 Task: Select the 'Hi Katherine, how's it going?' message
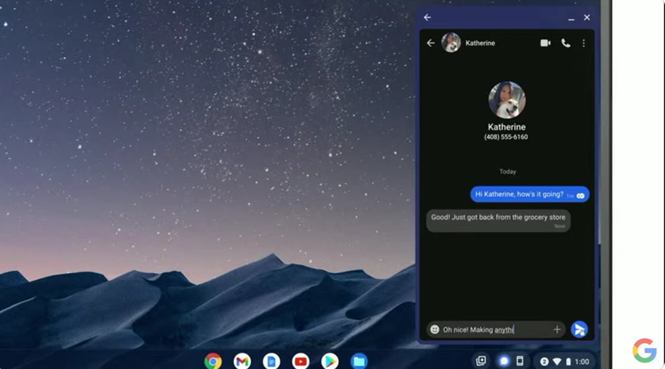click(529, 194)
